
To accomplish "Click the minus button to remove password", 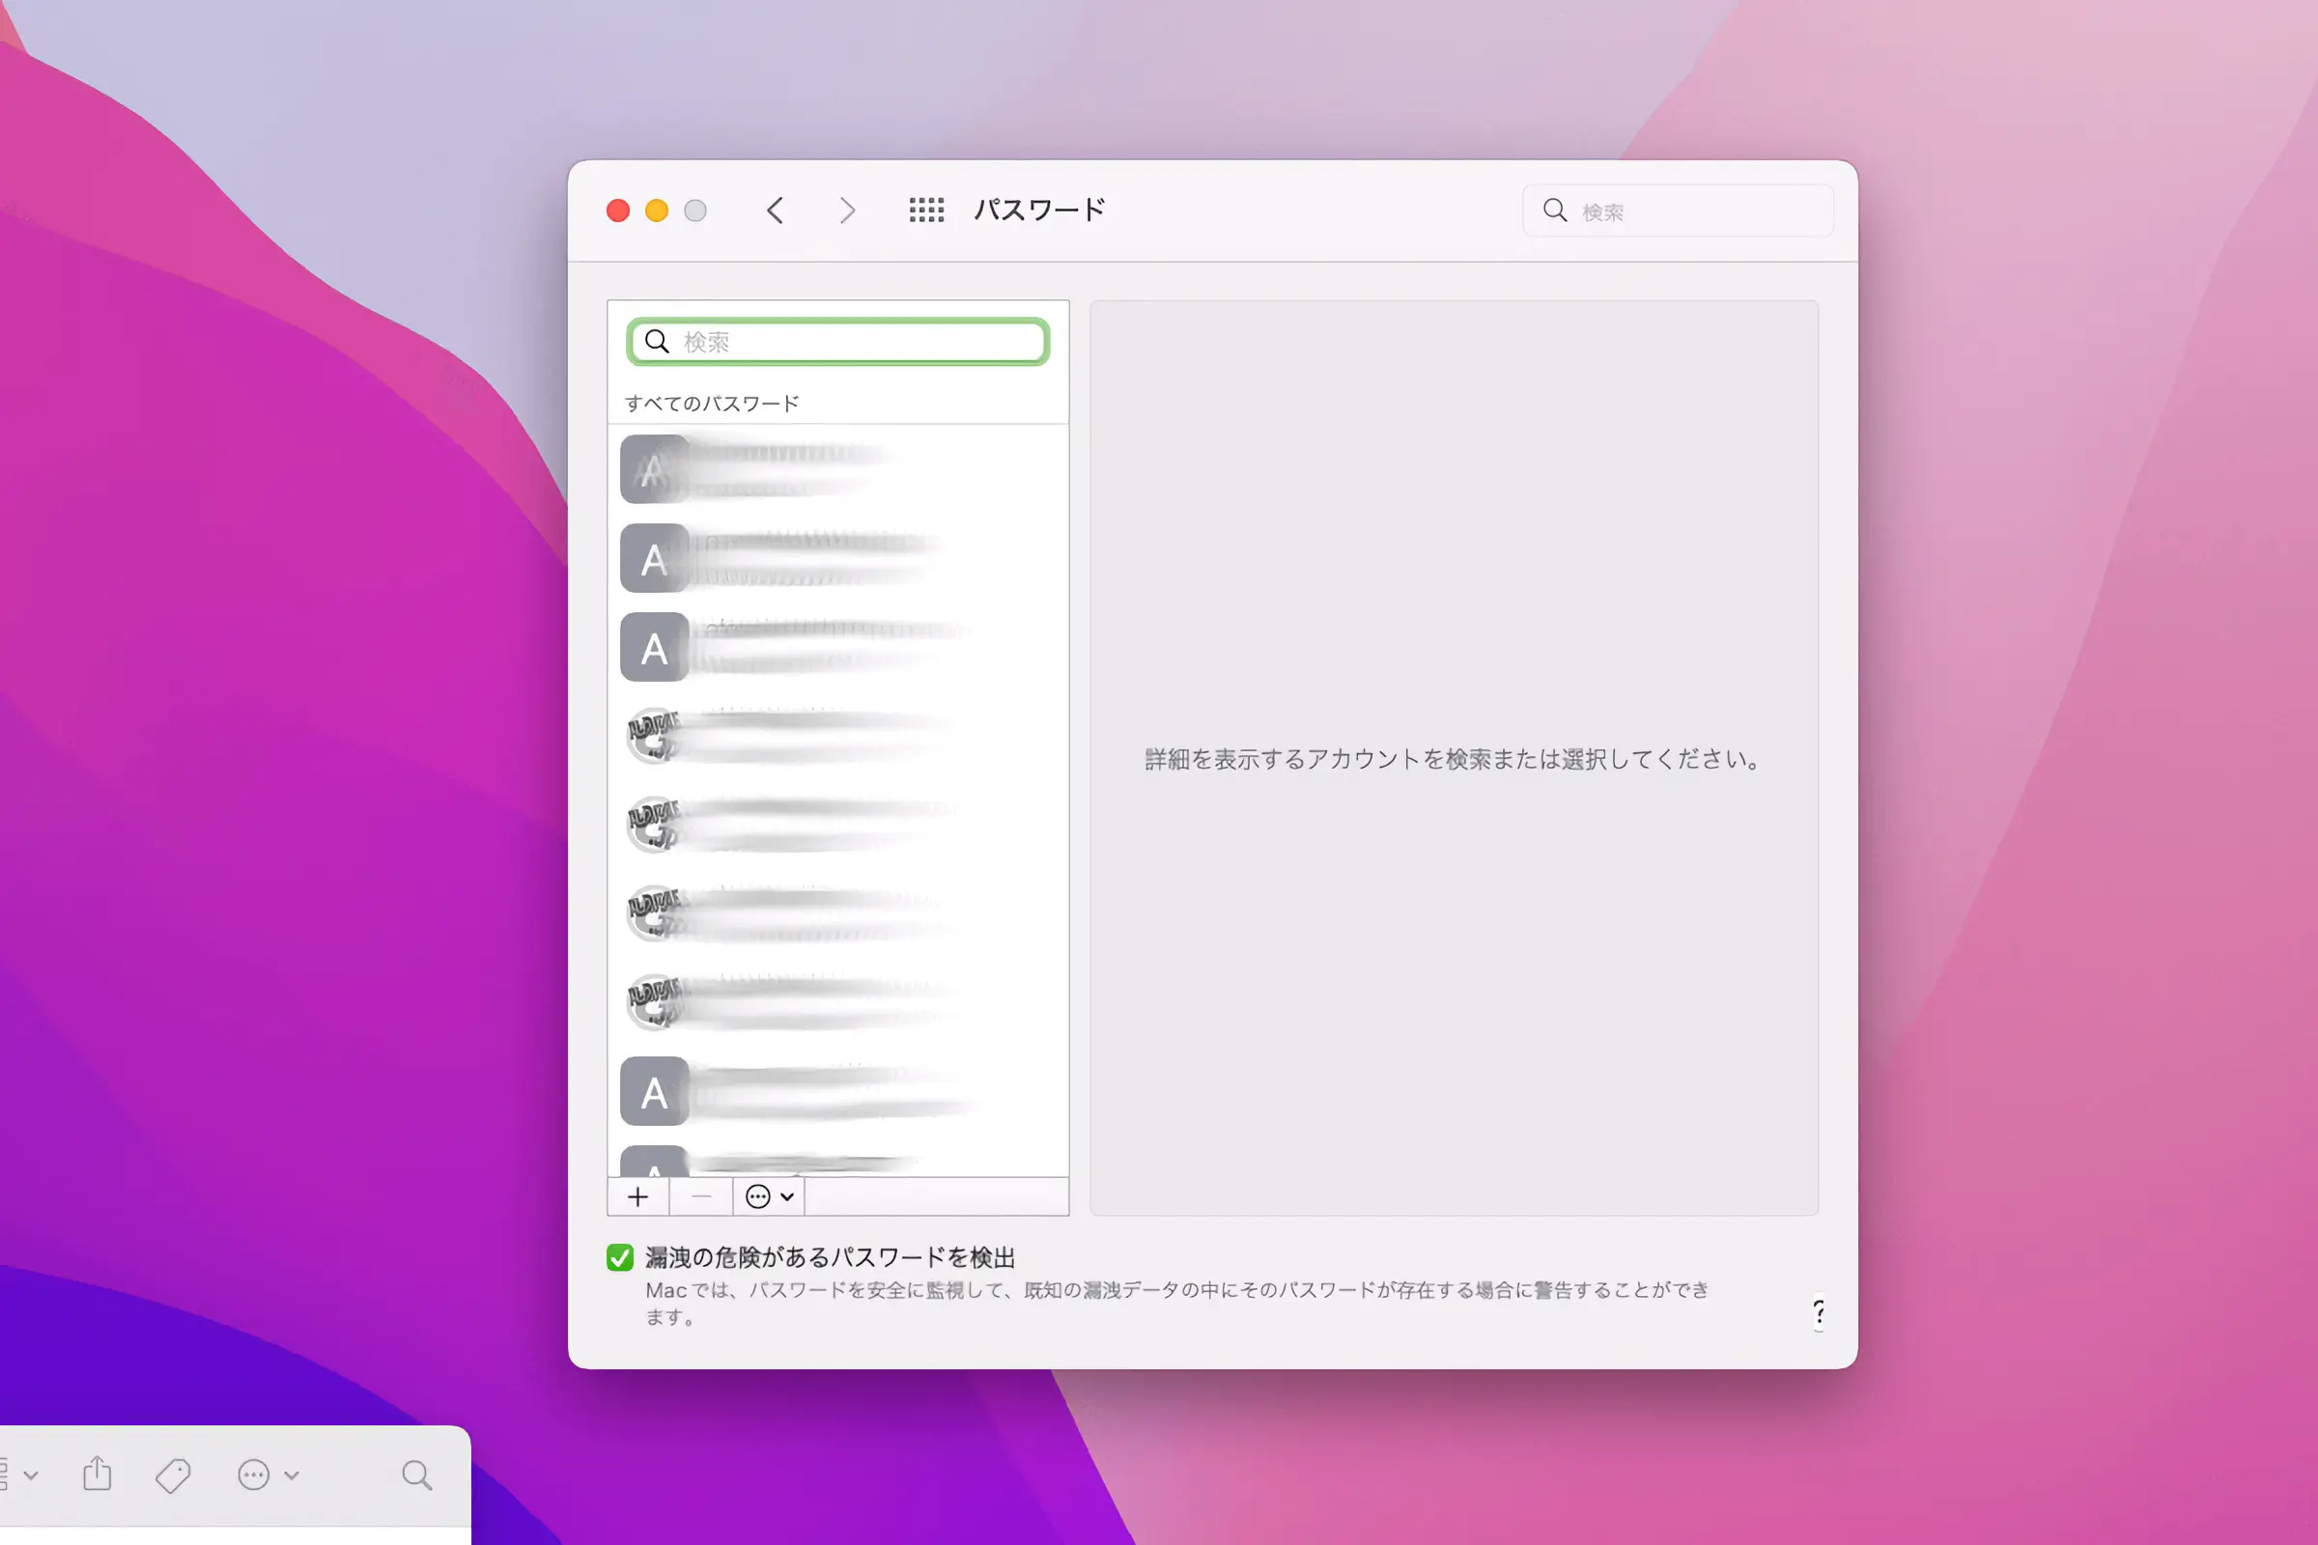I will (701, 1196).
